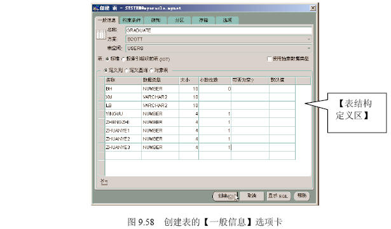This screenshot has width=391, height=229.
Task: Click the 取消 button
Action: pos(252,196)
